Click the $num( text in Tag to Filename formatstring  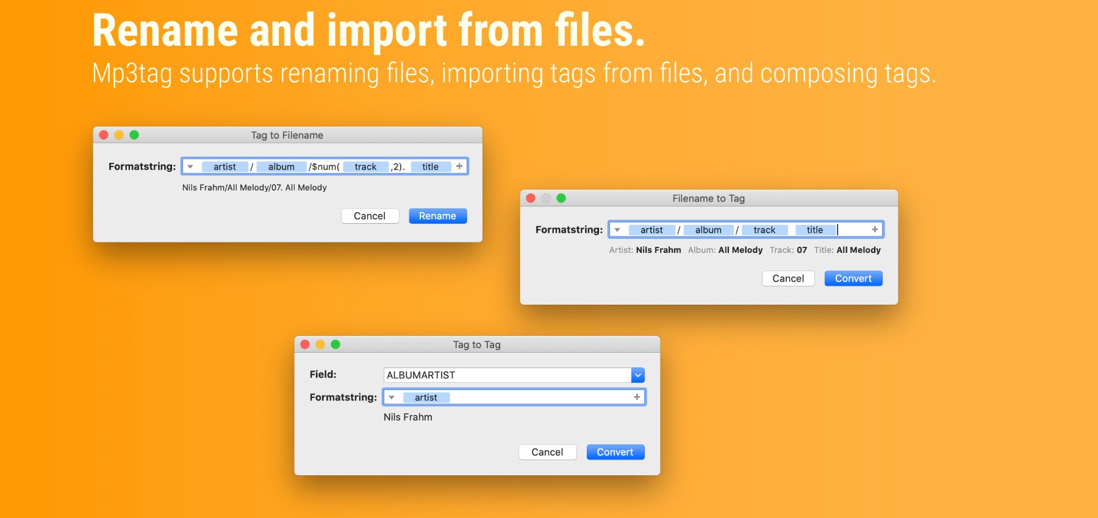(324, 166)
